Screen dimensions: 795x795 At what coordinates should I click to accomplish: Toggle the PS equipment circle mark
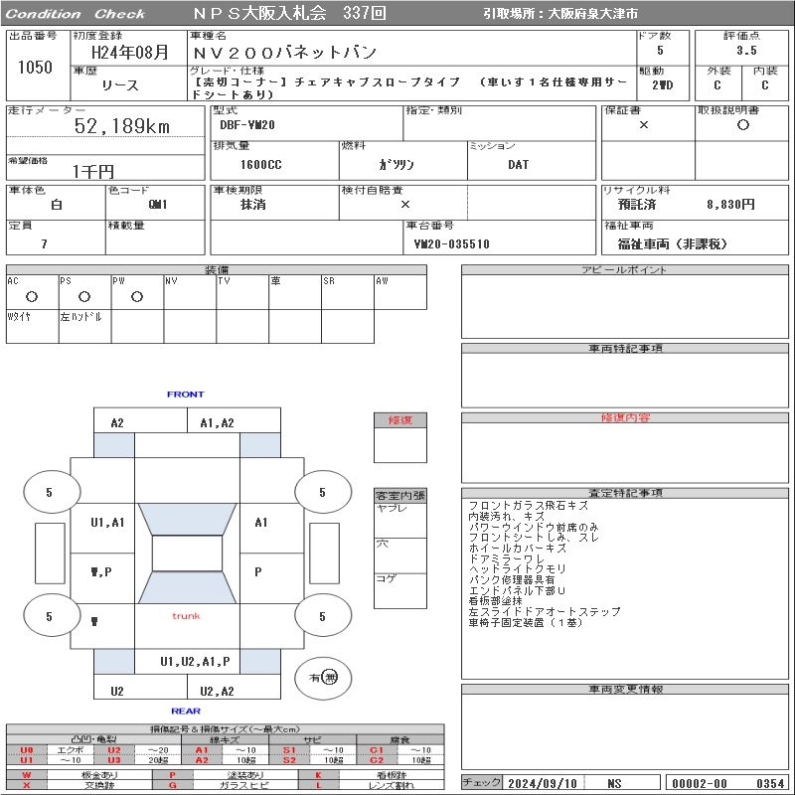coord(84,296)
